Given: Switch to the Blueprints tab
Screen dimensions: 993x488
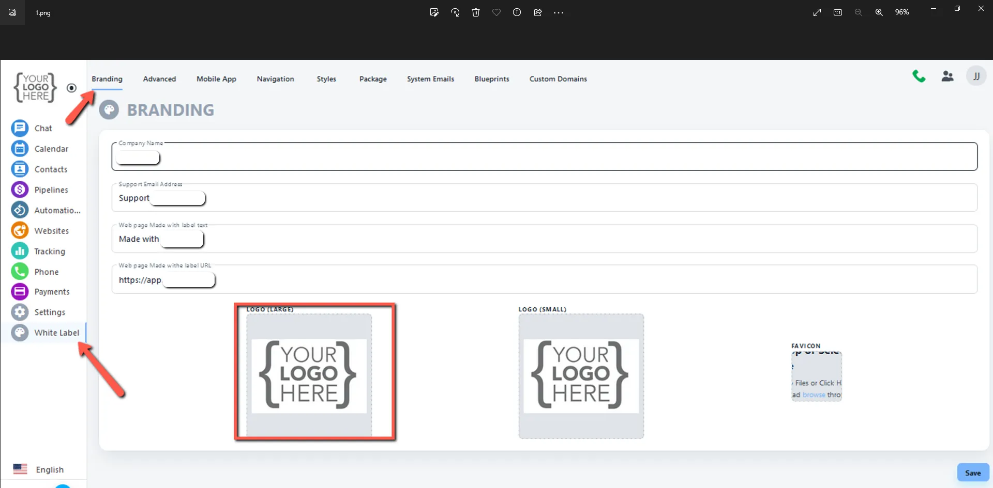Looking at the screenshot, I should (492, 79).
